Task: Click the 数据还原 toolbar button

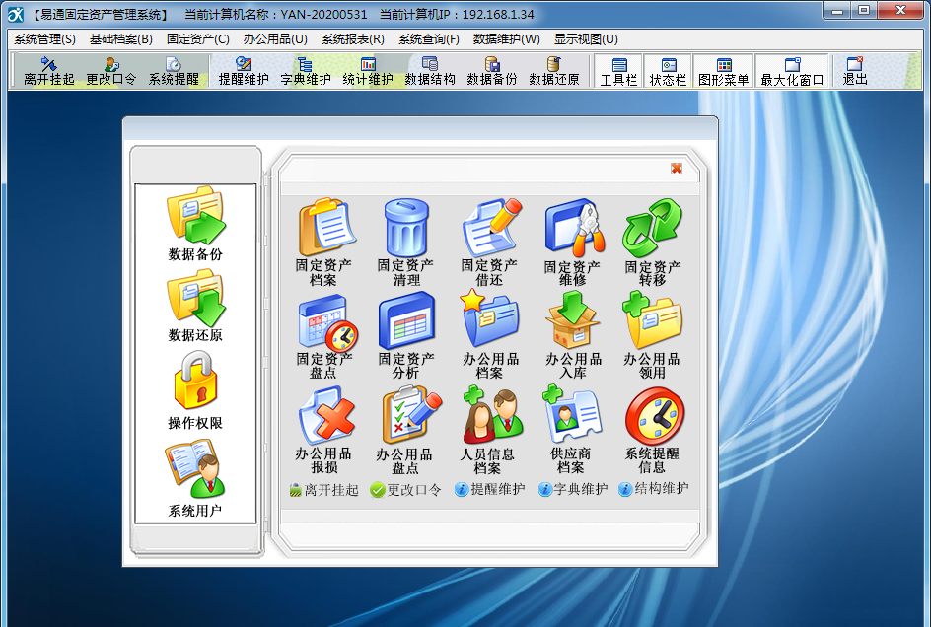Action: click(x=554, y=71)
